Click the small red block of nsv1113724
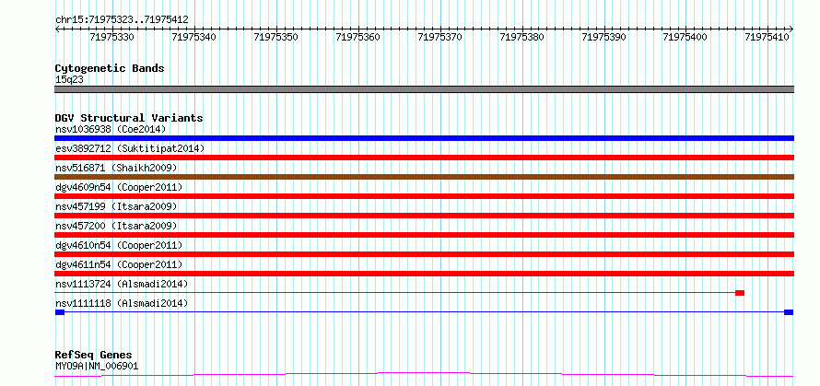 coord(740,293)
